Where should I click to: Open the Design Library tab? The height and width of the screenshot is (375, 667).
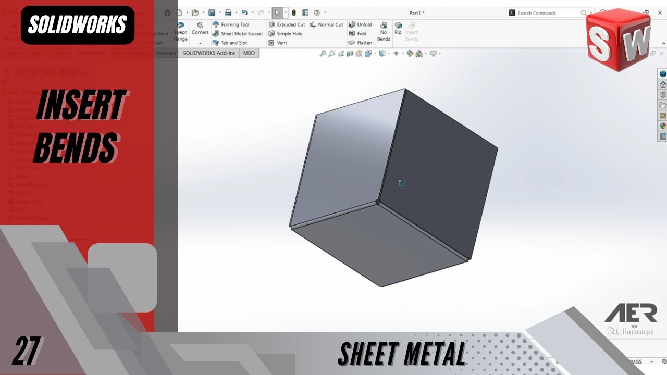coord(663,95)
